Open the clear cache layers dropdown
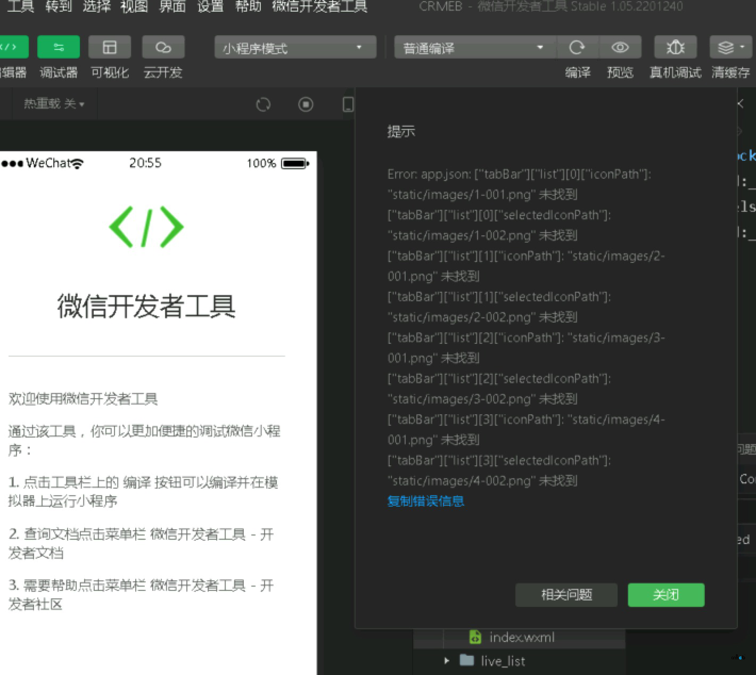Screen dimensions: 756x675 coord(730,47)
